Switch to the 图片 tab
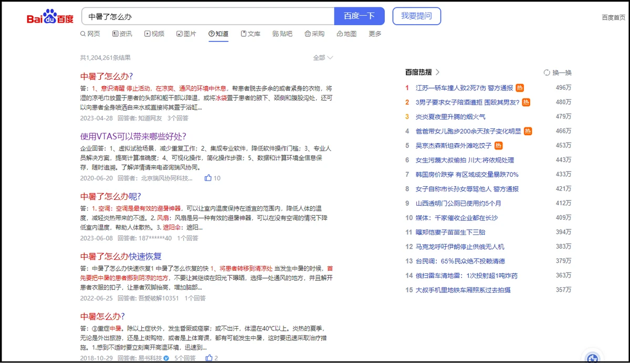 point(186,34)
